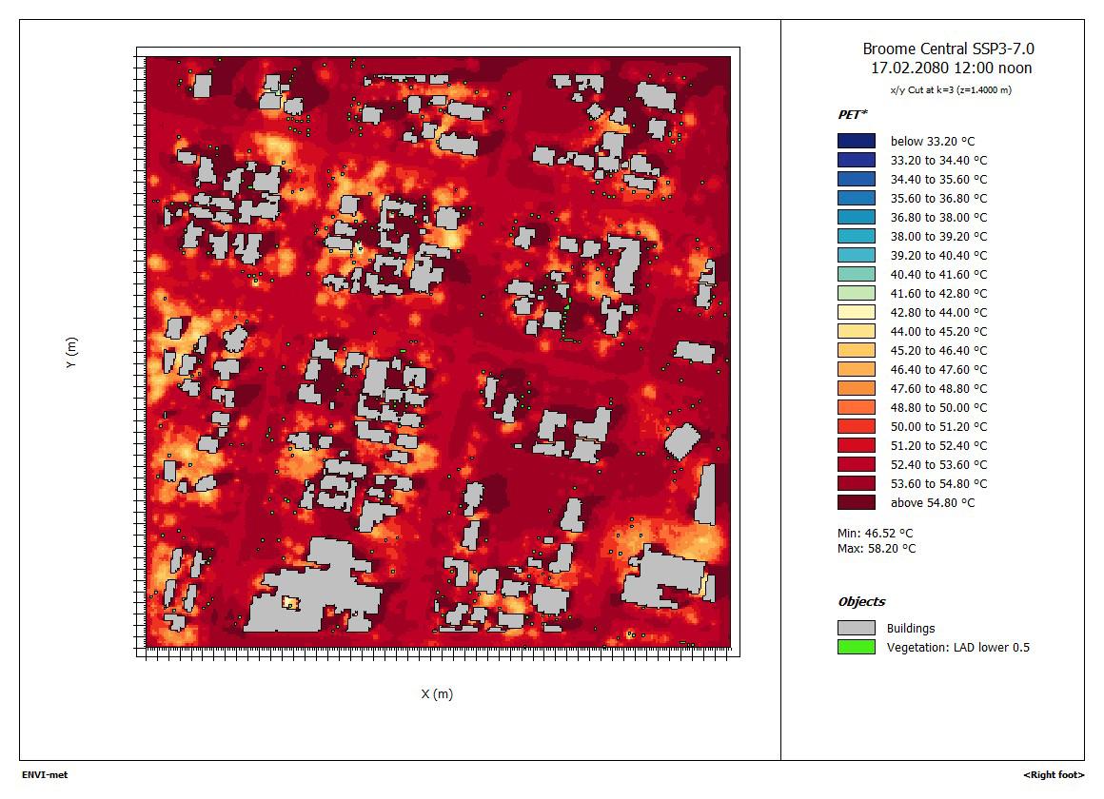This screenshot has width=1104, height=799.
Task: Click the green Vegetation legend swatch
Action: coord(857,647)
